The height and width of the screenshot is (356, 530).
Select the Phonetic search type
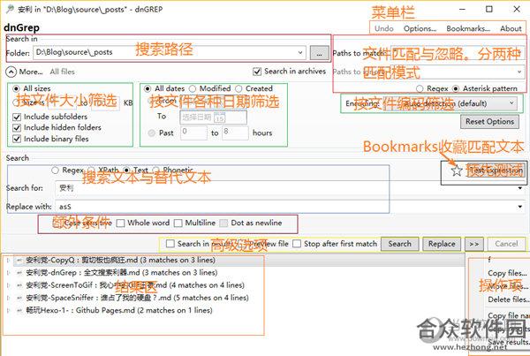pos(155,170)
